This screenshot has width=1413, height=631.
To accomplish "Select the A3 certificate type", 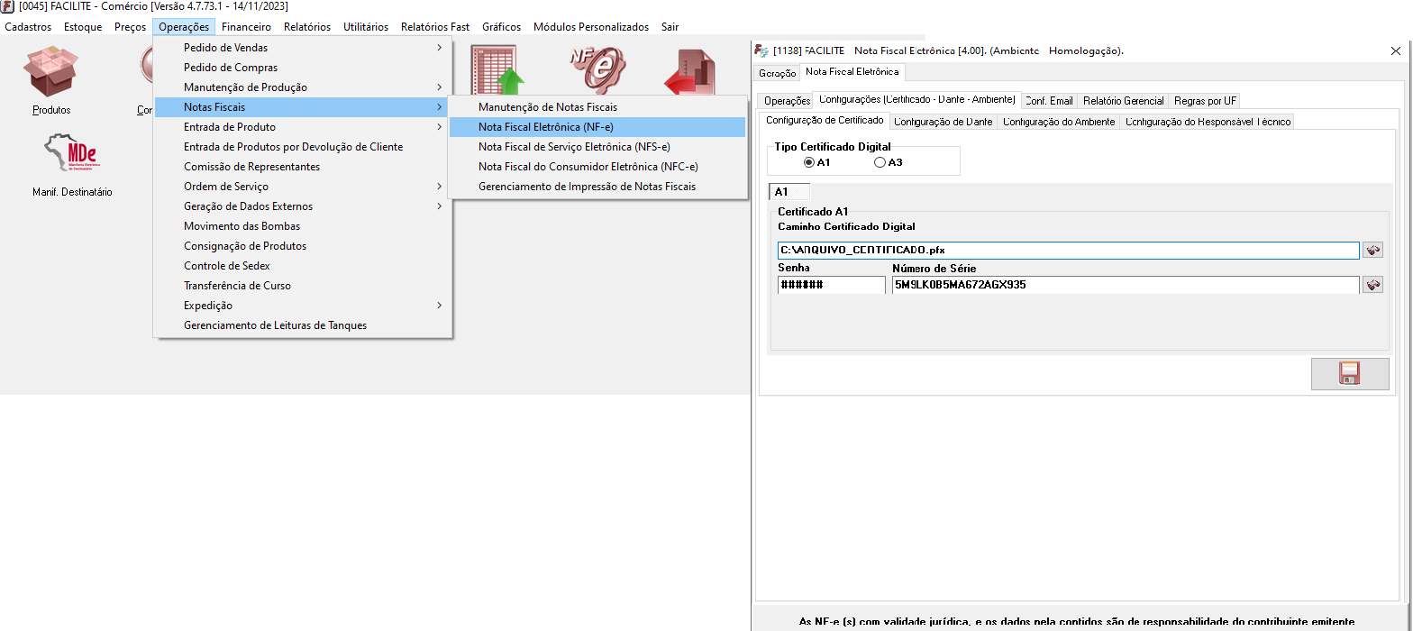I will coord(880,162).
